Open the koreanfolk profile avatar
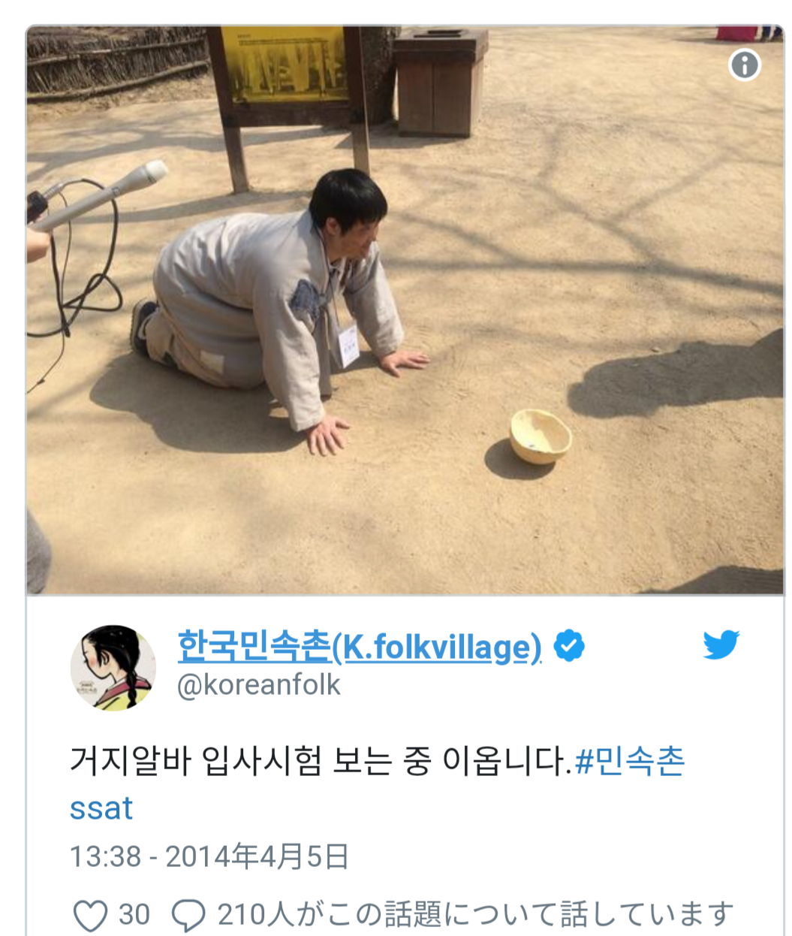The image size is (792, 936). click(113, 666)
